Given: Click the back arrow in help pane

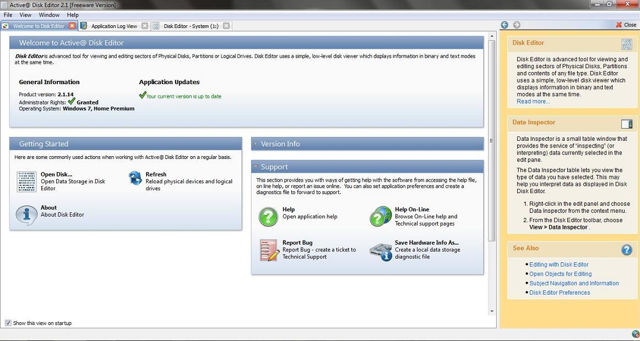Looking at the screenshot, I should (x=505, y=25).
